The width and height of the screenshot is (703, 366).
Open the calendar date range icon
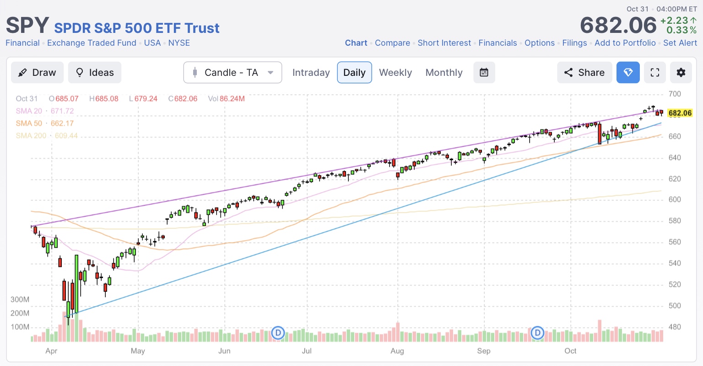click(484, 73)
